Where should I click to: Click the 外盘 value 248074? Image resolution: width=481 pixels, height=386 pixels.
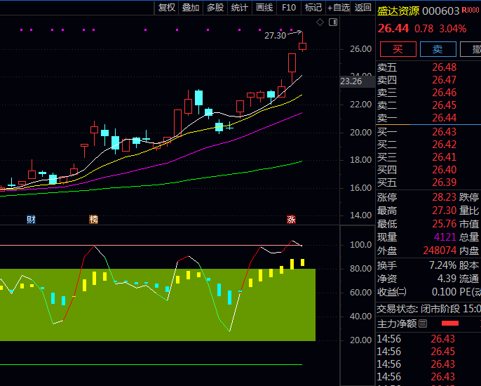point(440,251)
